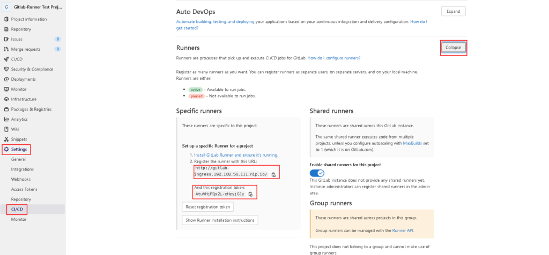Click the Deployments sidebar icon
Image resolution: width=549 pixels, height=255 pixels.
pos(6,79)
